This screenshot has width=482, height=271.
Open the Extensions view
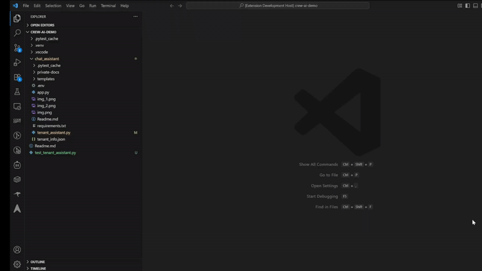pyautogui.click(x=17, y=77)
